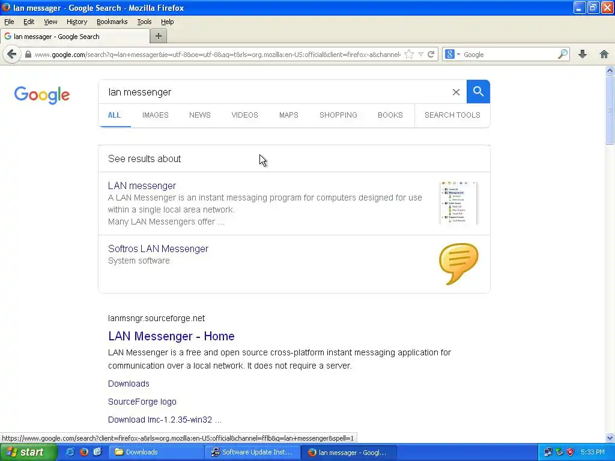Open the LAN messenger topic link
The width and height of the screenshot is (615, 461).
[x=142, y=185]
